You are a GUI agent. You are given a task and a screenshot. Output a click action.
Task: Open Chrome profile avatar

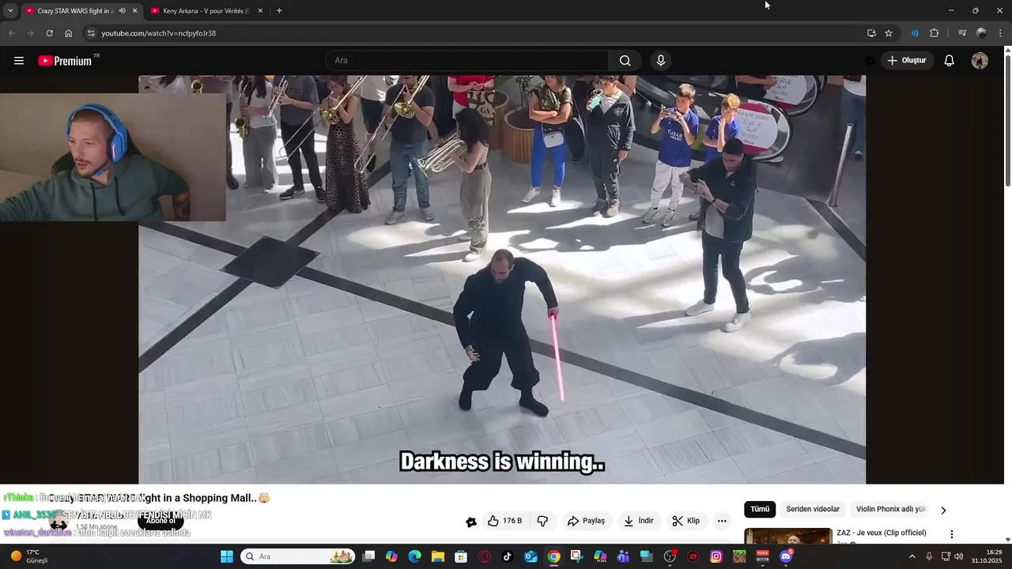pyautogui.click(x=982, y=33)
